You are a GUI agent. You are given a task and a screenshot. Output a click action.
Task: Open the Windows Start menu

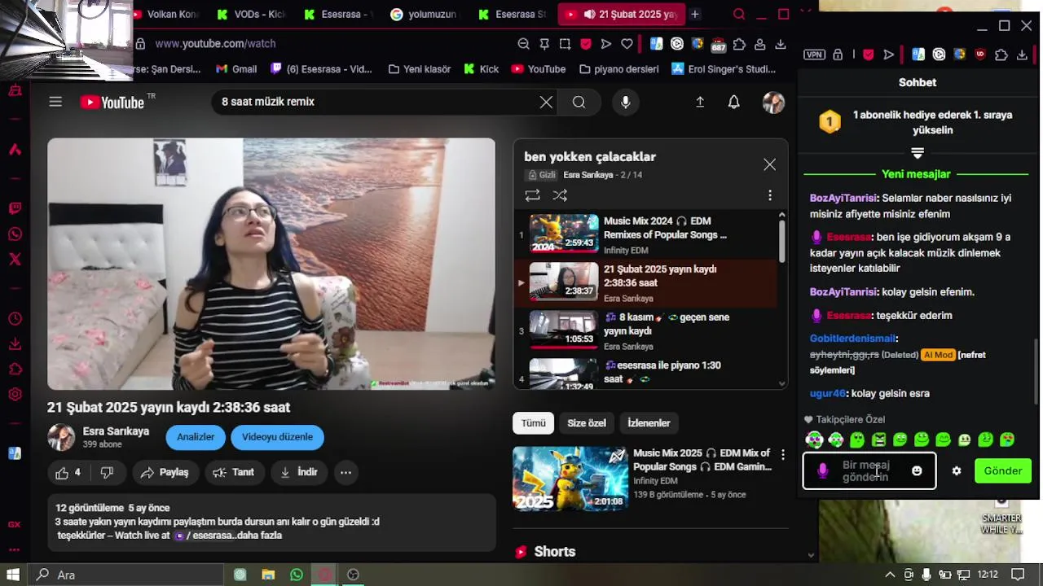(x=13, y=575)
